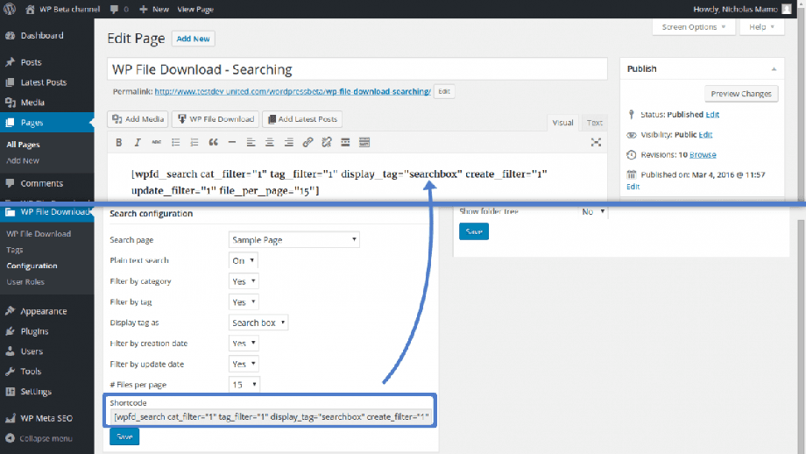Click View Page in admin bar
The height and width of the screenshot is (454, 806).
(194, 10)
